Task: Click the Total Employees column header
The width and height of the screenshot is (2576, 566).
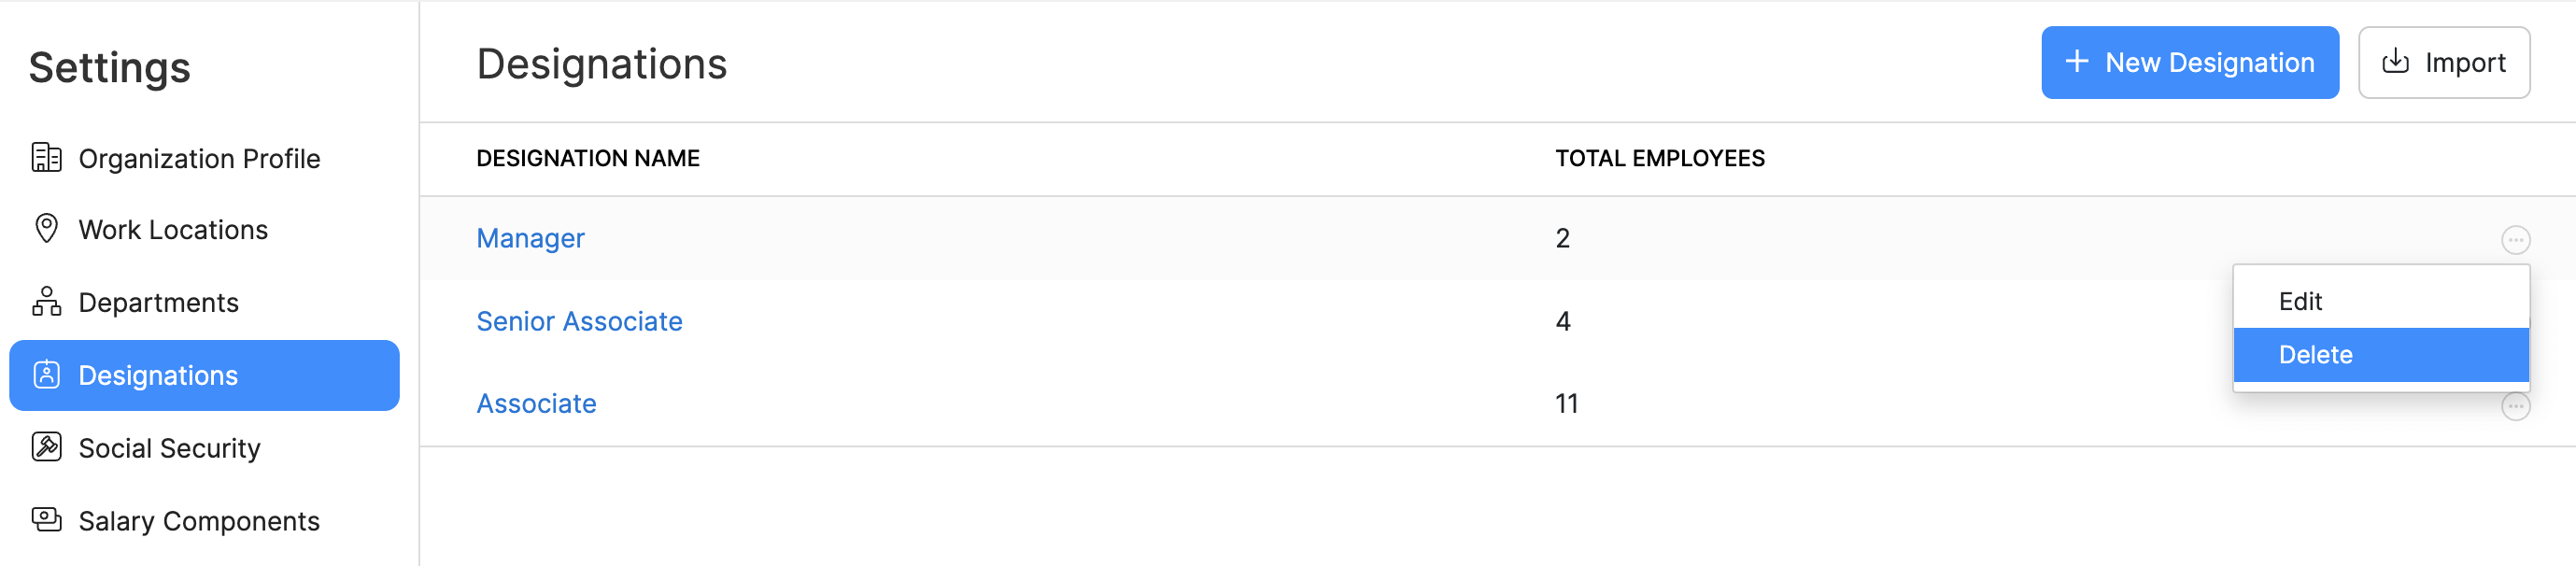Action: tap(1659, 158)
